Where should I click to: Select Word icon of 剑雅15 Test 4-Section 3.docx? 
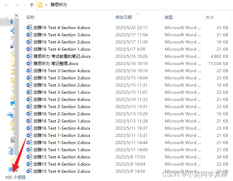29,164
